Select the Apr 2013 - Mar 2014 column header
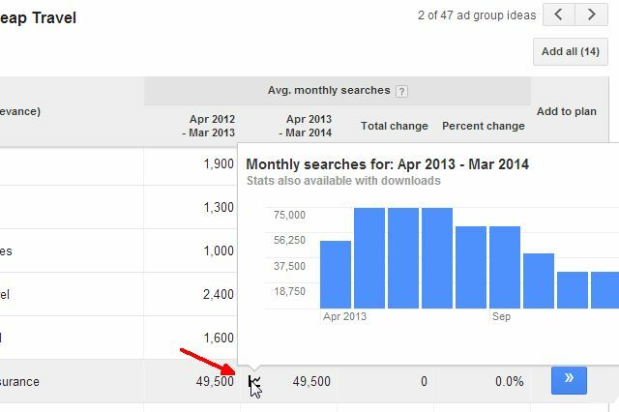619x412 pixels. click(306, 126)
